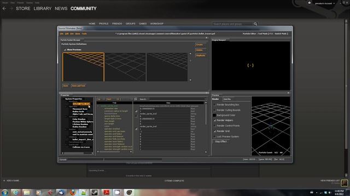The width and height of the screenshot is (350, 196).
Task: Click the Source Filmmaker taskbar icon
Action: [x=129, y=192]
